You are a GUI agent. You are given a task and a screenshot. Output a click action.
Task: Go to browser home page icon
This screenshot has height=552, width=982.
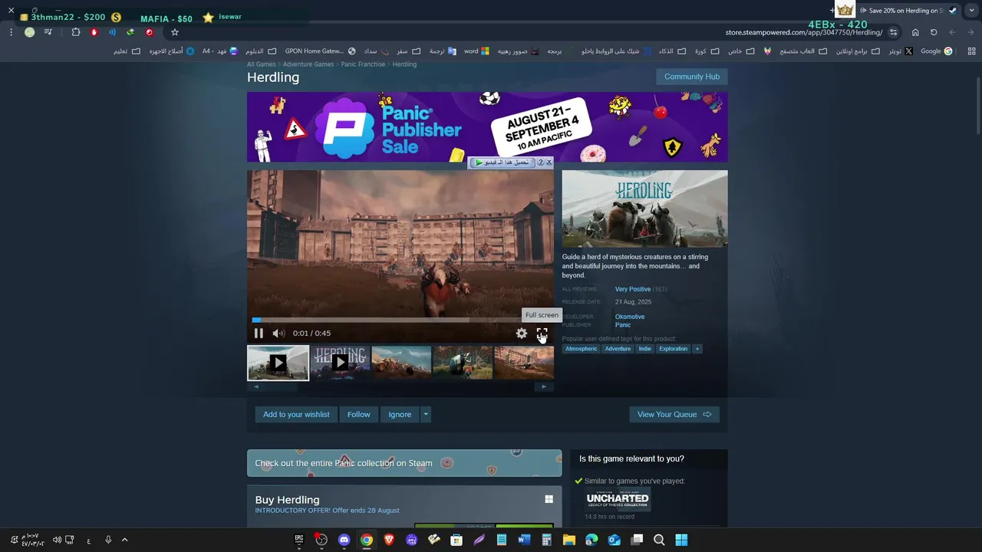(x=915, y=32)
